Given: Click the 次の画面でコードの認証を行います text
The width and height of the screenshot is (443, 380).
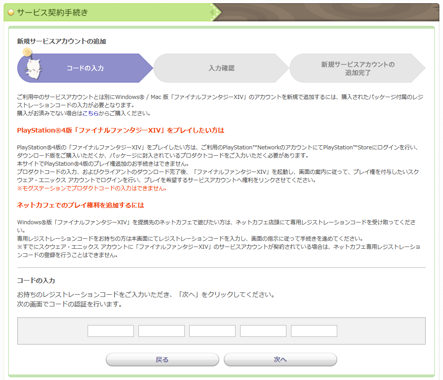Looking at the screenshot, I should [x=69, y=304].
